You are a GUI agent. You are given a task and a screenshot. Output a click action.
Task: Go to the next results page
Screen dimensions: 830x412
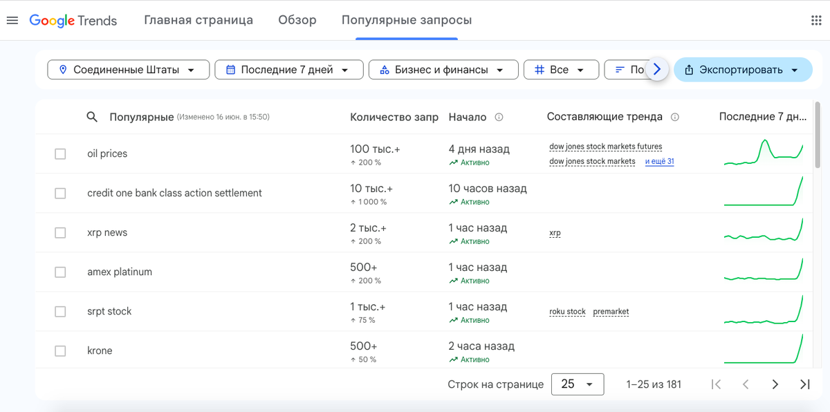pos(775,384)
